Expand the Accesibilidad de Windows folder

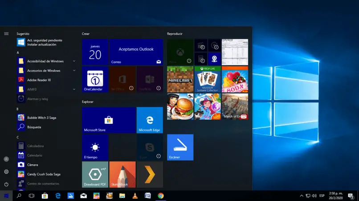click(x=45, y=61)
